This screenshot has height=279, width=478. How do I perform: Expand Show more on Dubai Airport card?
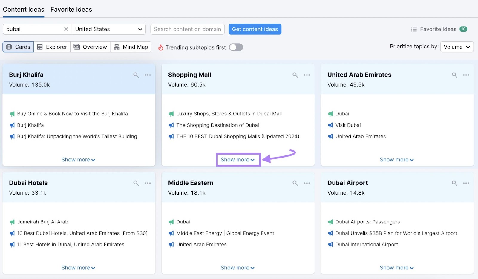[396, 268]
